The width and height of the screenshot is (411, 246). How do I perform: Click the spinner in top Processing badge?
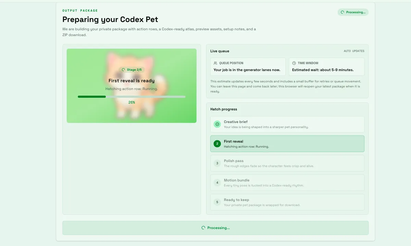pyautogui.click(x=342, y=12)
